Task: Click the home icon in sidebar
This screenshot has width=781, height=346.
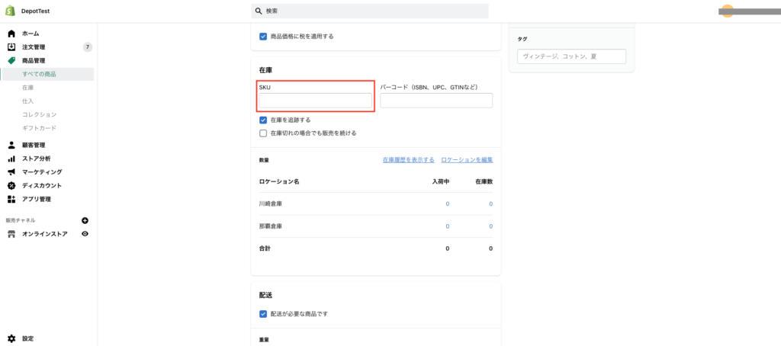Action: pyautogui.click(x=11, y=34)
